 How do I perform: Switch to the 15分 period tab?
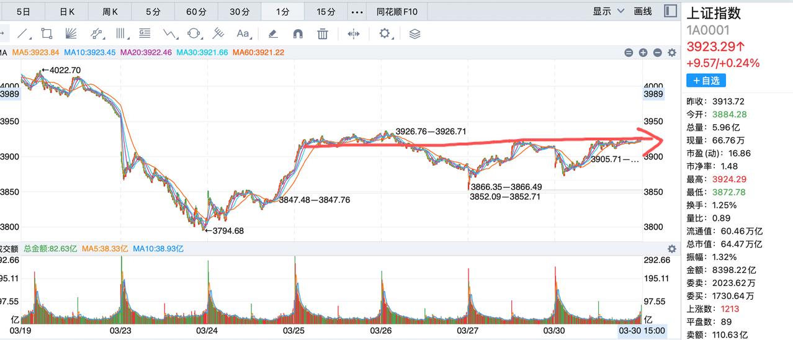(326, 12)
